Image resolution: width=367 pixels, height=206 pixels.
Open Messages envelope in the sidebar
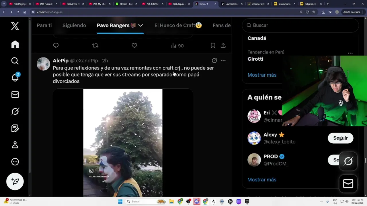(15, 94)
